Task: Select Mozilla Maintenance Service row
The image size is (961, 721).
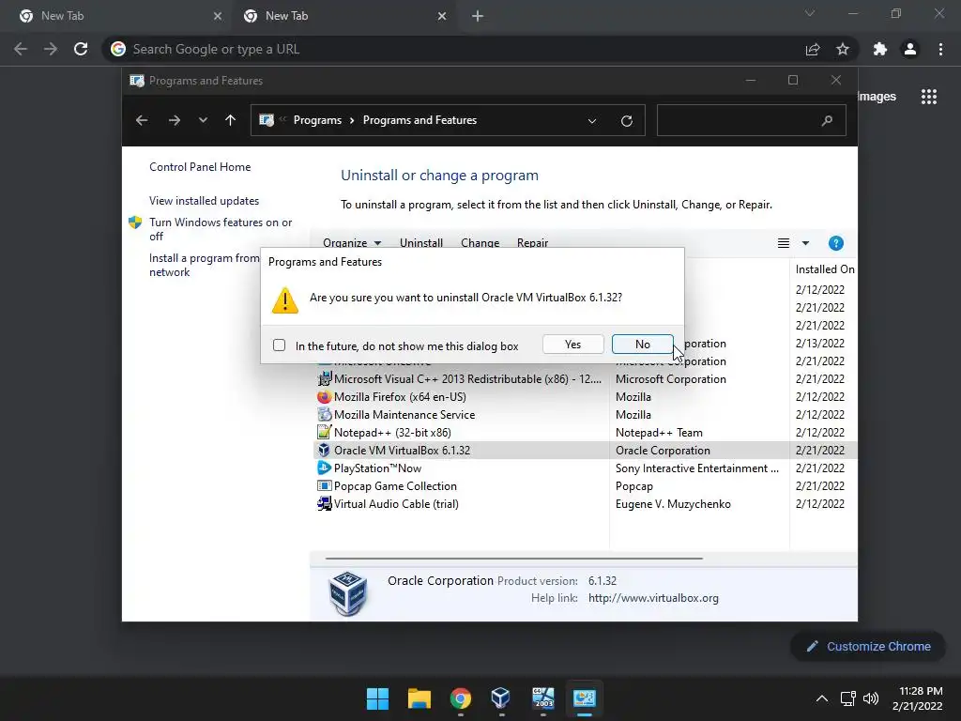Action: click(586, 414)
